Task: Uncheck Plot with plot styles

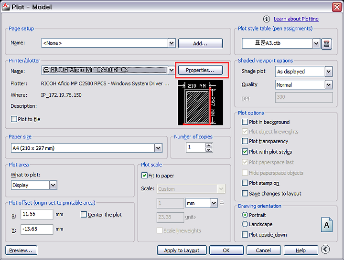Action: (245, 152)
